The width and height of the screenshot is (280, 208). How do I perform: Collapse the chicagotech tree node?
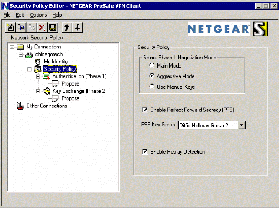pos(21,54)
